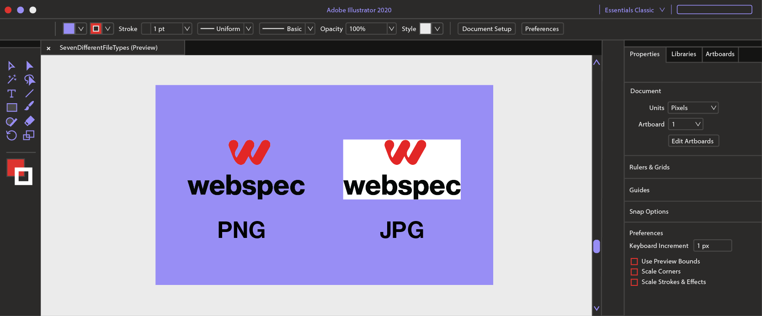
Task: Expand the Opacity 100% dropdown
Action: pos(391,29)
